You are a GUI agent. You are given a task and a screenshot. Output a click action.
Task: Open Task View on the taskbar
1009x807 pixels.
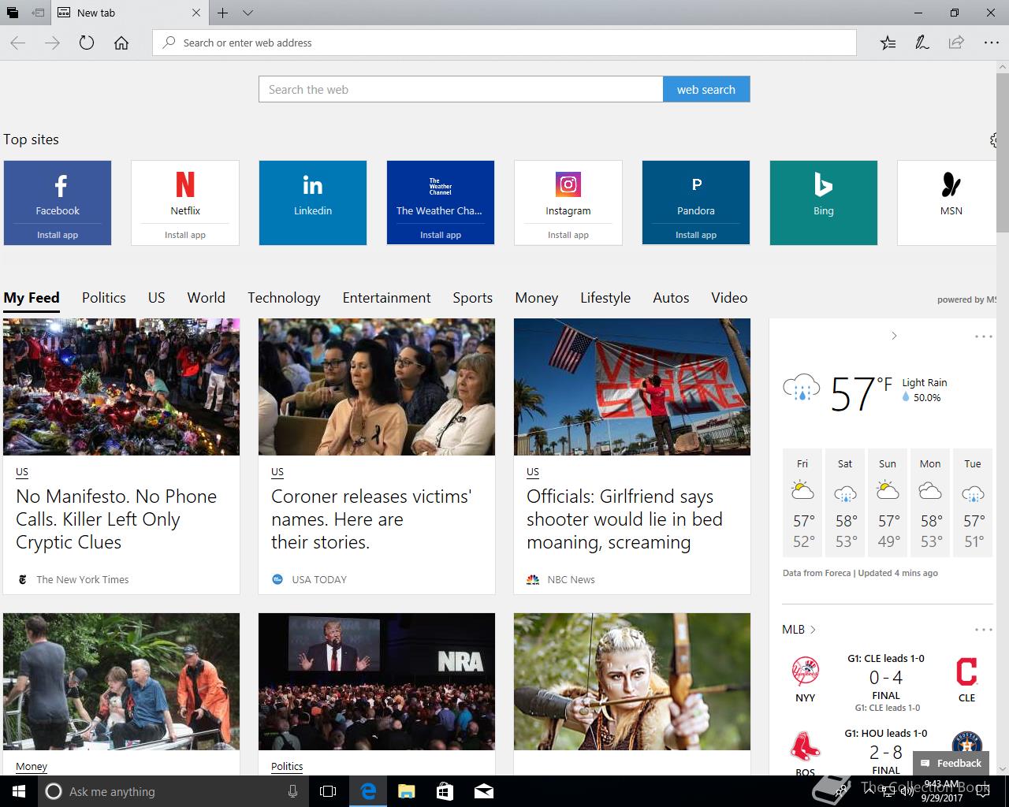click(328, 791)
